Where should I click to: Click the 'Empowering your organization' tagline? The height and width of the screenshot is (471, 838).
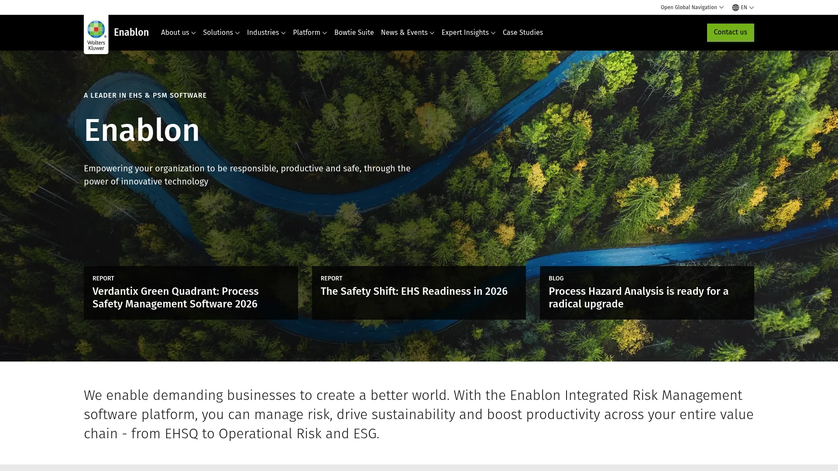coord(247,175)
